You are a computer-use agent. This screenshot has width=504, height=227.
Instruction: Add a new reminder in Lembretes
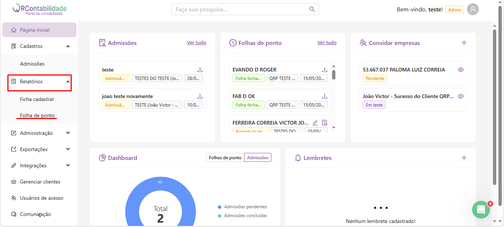(x=464, y=158)
